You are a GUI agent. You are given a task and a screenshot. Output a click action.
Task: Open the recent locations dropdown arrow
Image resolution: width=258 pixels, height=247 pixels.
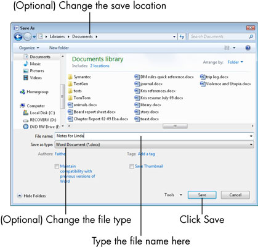click(x=34, y=37)
